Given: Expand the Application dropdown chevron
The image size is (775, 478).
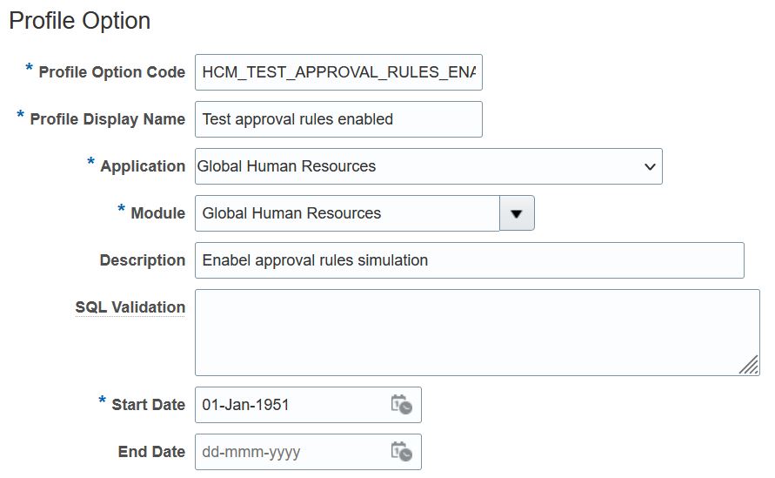Looking at the screenshot, I should tap(650, 167).
